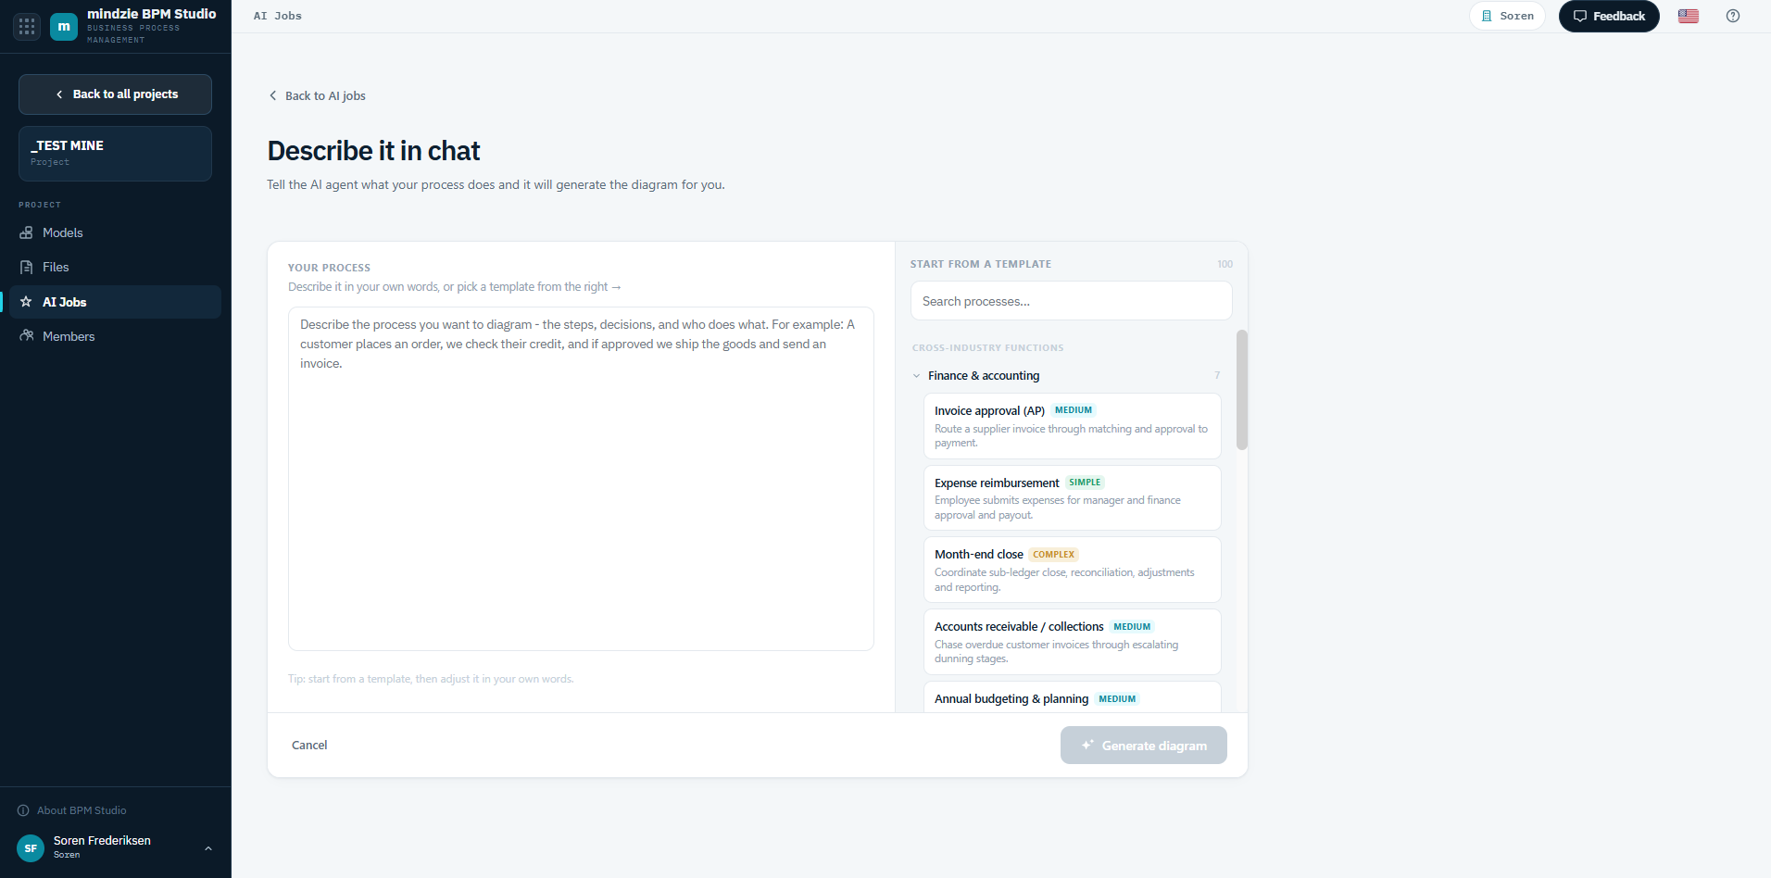The width and height of the screenshot is (1771, 878).
Task: Select AI Jobs star icon
Action: click(26, 302)
